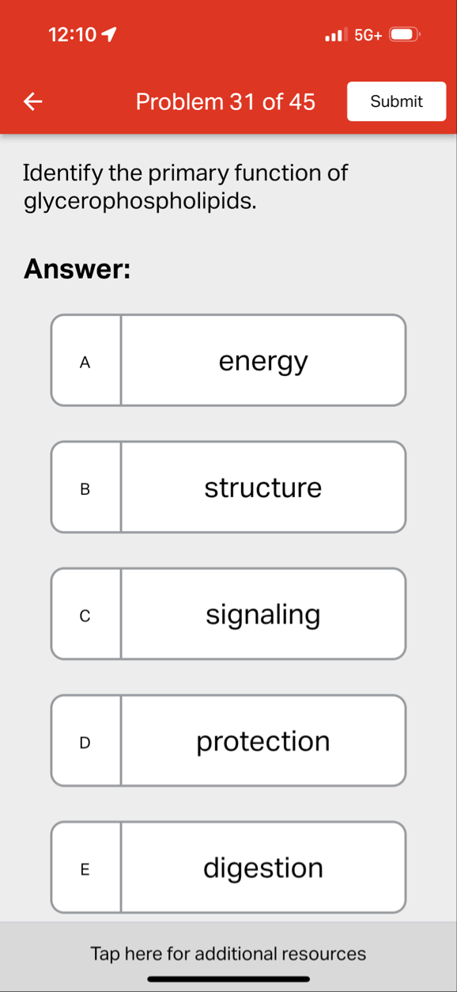The width and height of the screenshot is (457, 992).
Task: Select answer E labeled digestion
Action: click(x=262, y=867)
